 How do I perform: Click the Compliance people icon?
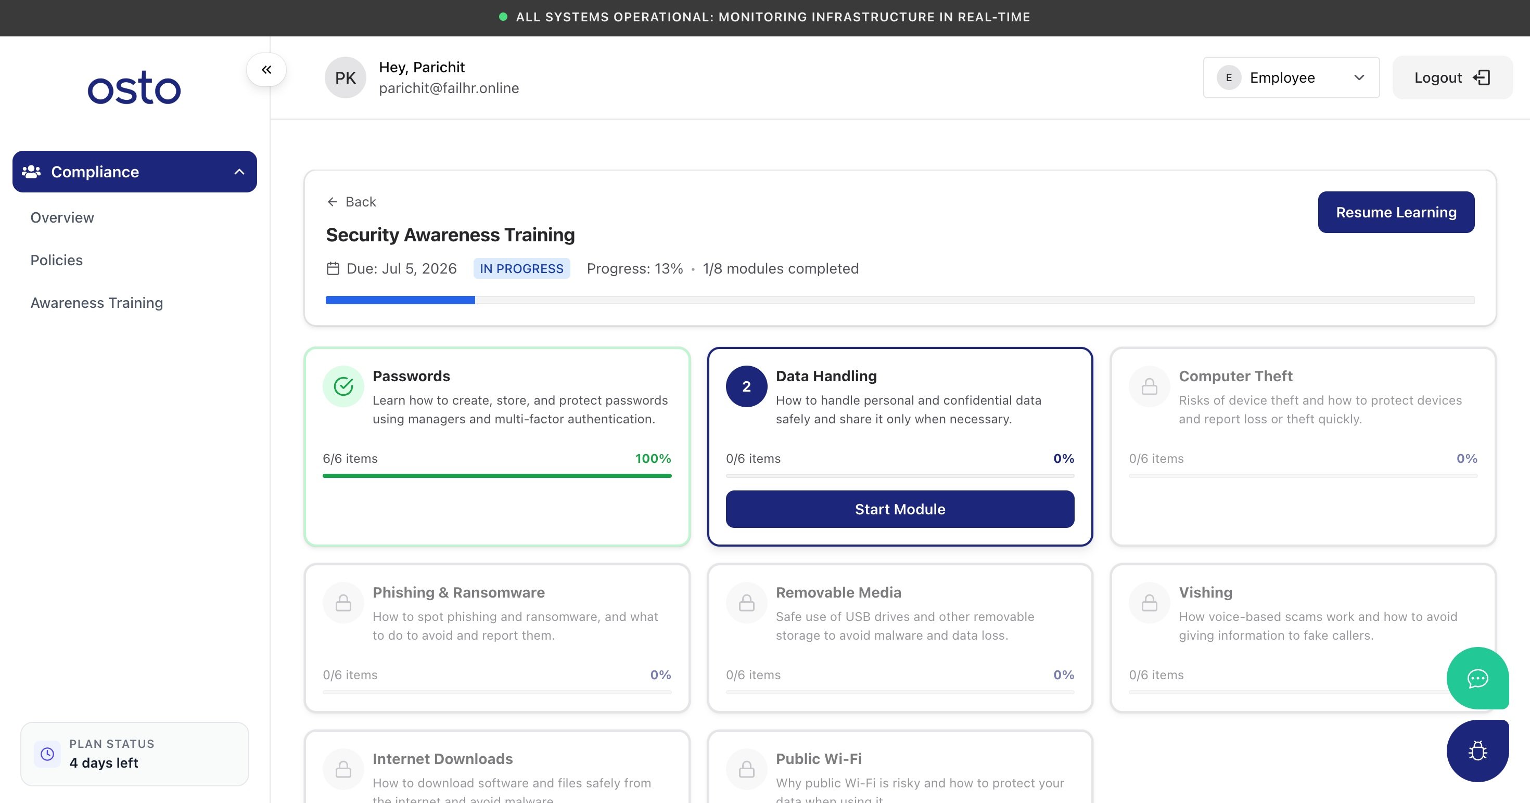(x=31, y=172)
